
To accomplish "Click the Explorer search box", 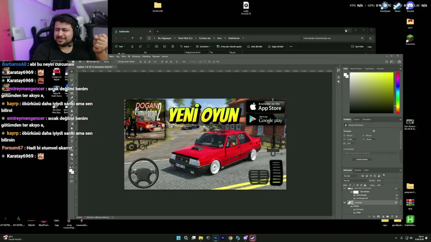I will [x=333, y=38].
